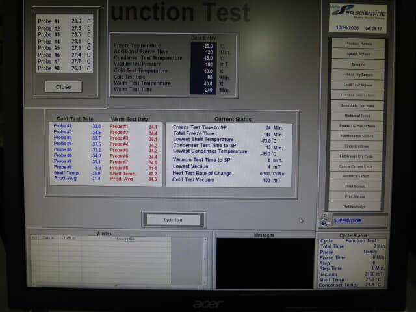
Task: Click the Supervisor login key icon
Action: [325, 220]
